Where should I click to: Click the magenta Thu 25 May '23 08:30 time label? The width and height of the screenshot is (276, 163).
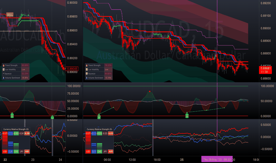[217, 159]
